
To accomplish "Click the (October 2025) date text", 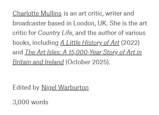I will [88, 62].
